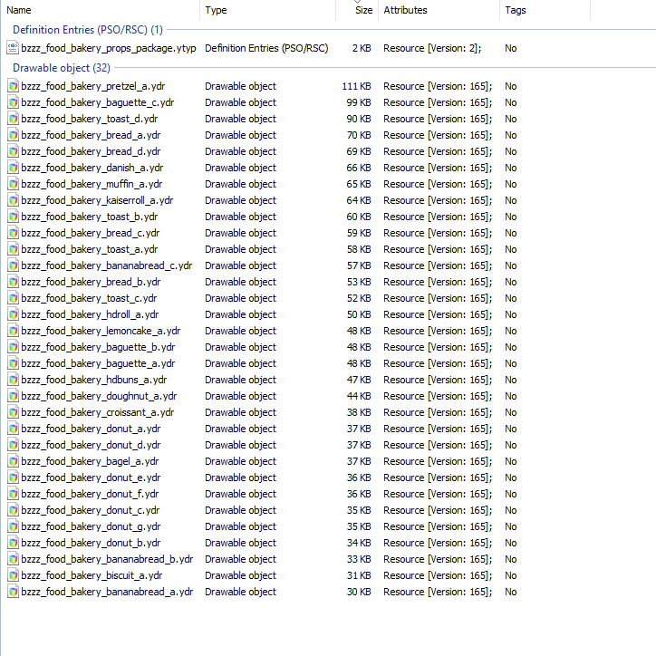Select the bzzz_food_bakery_props_package.ytyp file icon
Viewport: 656px width, 656px height.
(13, 48)
